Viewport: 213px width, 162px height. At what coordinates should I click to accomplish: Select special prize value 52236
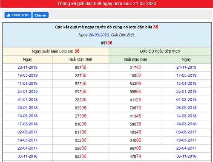click(81, 84)
